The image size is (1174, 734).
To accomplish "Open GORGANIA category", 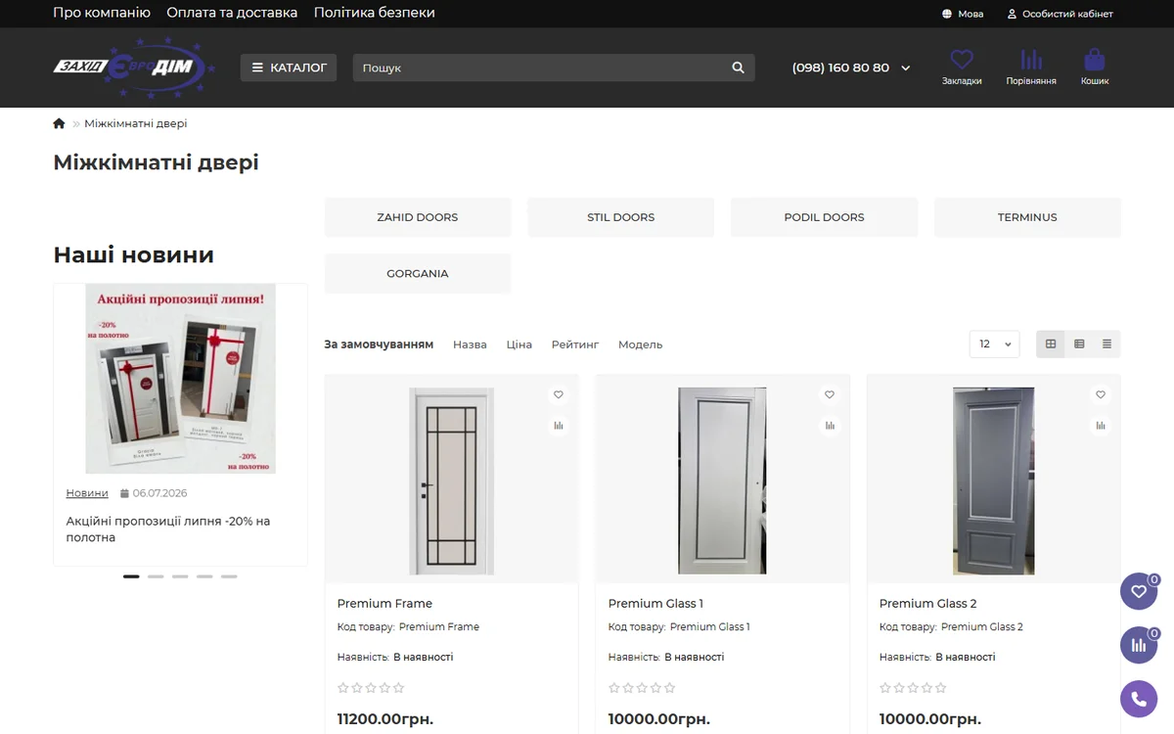I will coord(418,274).
